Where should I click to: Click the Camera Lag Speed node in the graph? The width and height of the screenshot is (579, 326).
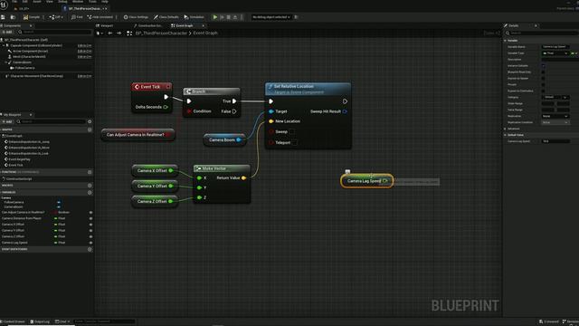[366, 181]
